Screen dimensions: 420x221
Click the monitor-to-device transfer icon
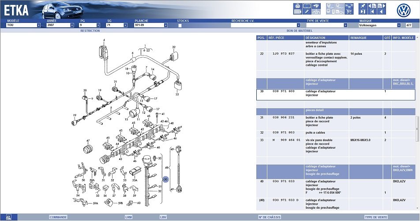(330, 12)
